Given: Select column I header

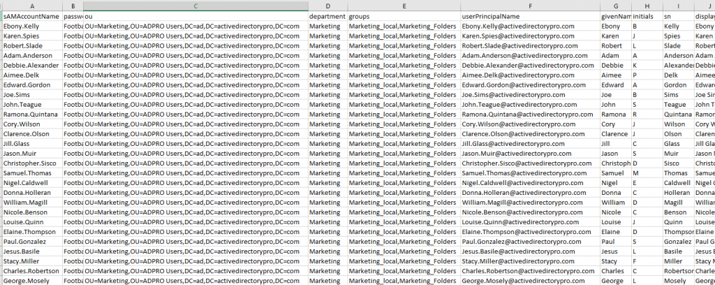Looking at the screenshot, I should tap(679, 6).
